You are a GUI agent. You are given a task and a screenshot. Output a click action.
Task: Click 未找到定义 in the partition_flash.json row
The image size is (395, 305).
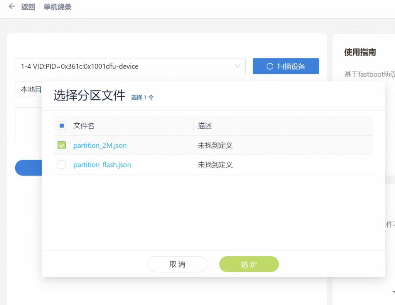(215, 165)
